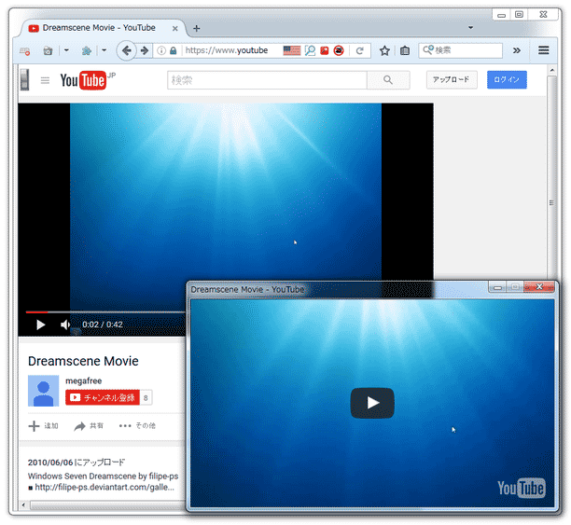Click the video progress bar
The image size is (571, 525).
point(105,312)
